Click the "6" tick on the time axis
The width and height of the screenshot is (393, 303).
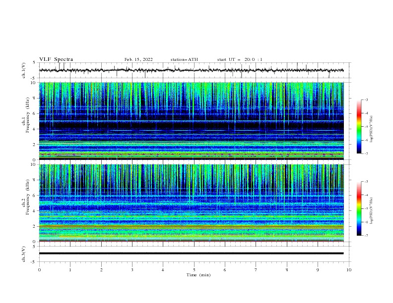(225, 270)
